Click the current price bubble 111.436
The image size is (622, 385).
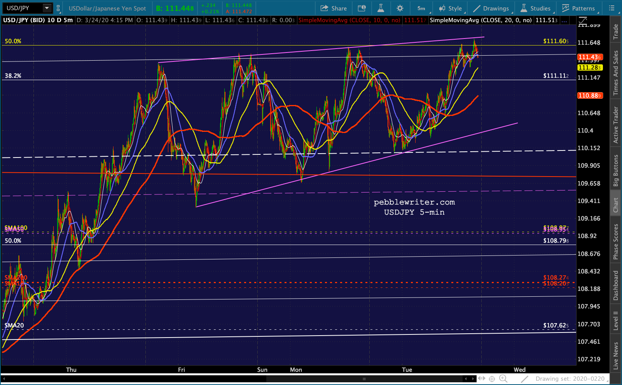pyautogui.click(x=590, y=57)
